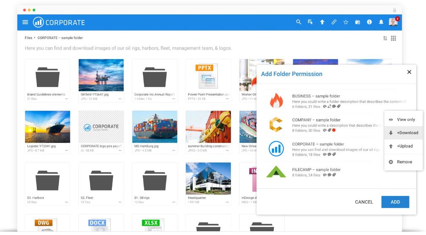
Task: Open more options for 02. Fleet folder
Action: 120,202
